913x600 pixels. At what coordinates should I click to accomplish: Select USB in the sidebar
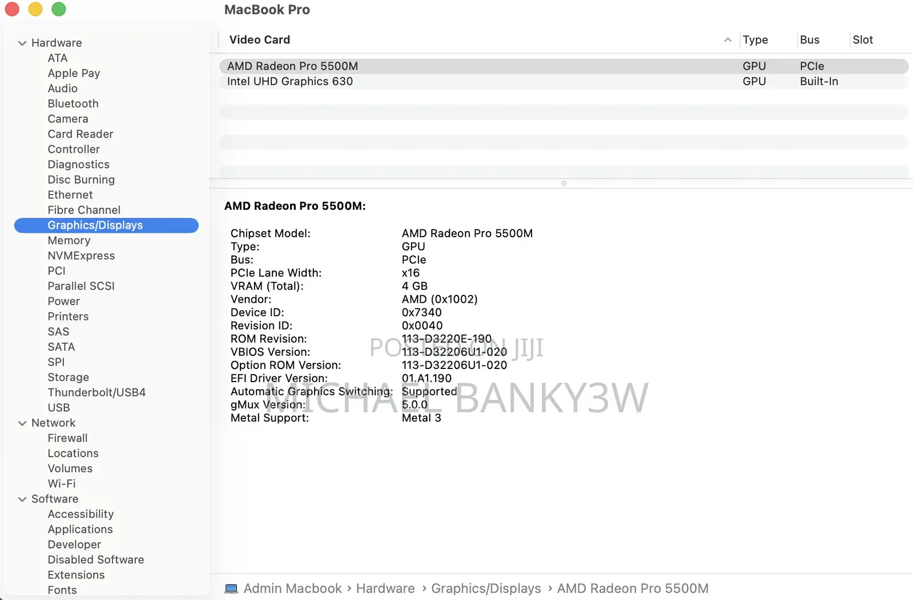[59, 408]
